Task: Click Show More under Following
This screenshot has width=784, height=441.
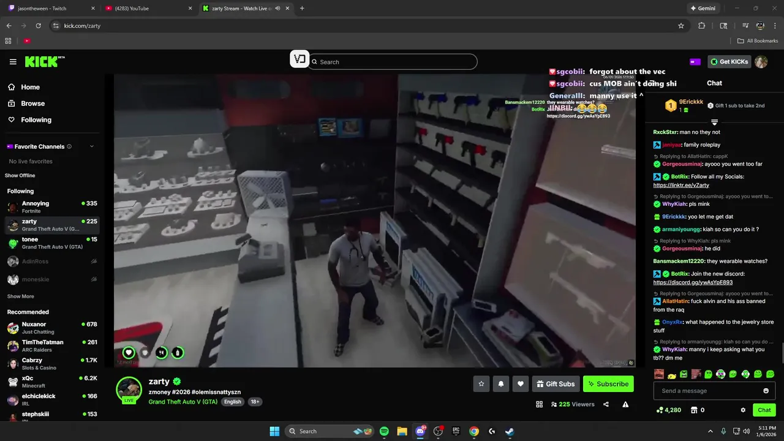Action: (20, 296)
